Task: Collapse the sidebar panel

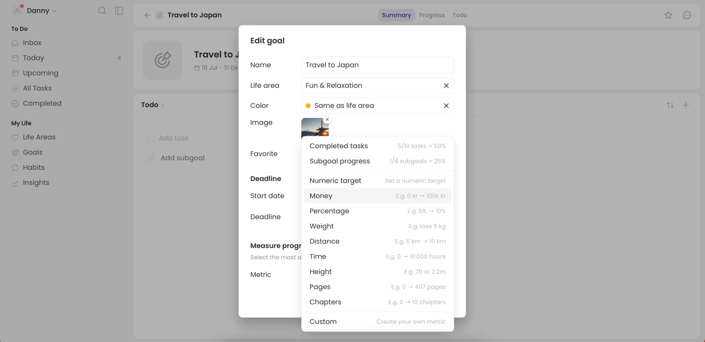Action: [x=119, y=11]
